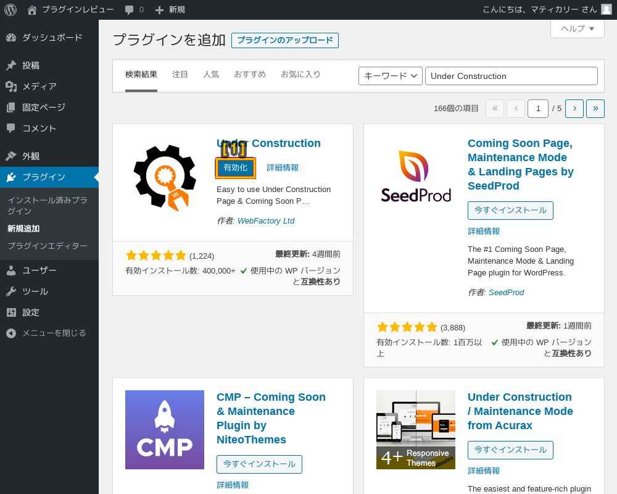The width and height of the screenshot is (617, 494).
Task: Open Coming Soon Page SeedProd title link
Action: click(x=520, y=164)
